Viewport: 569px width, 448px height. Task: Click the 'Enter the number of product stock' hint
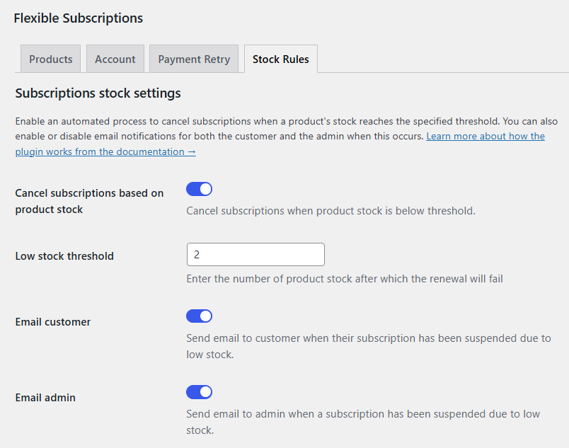coord(345,279)
